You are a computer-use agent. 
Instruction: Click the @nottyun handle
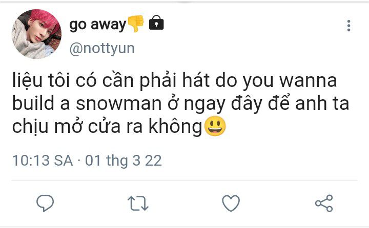click(102, 49)
